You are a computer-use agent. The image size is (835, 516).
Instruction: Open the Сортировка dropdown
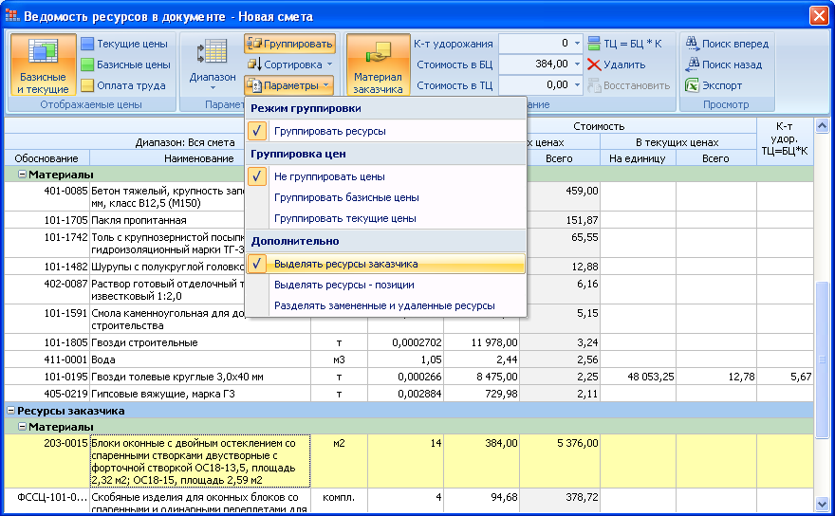click(290, 64)
